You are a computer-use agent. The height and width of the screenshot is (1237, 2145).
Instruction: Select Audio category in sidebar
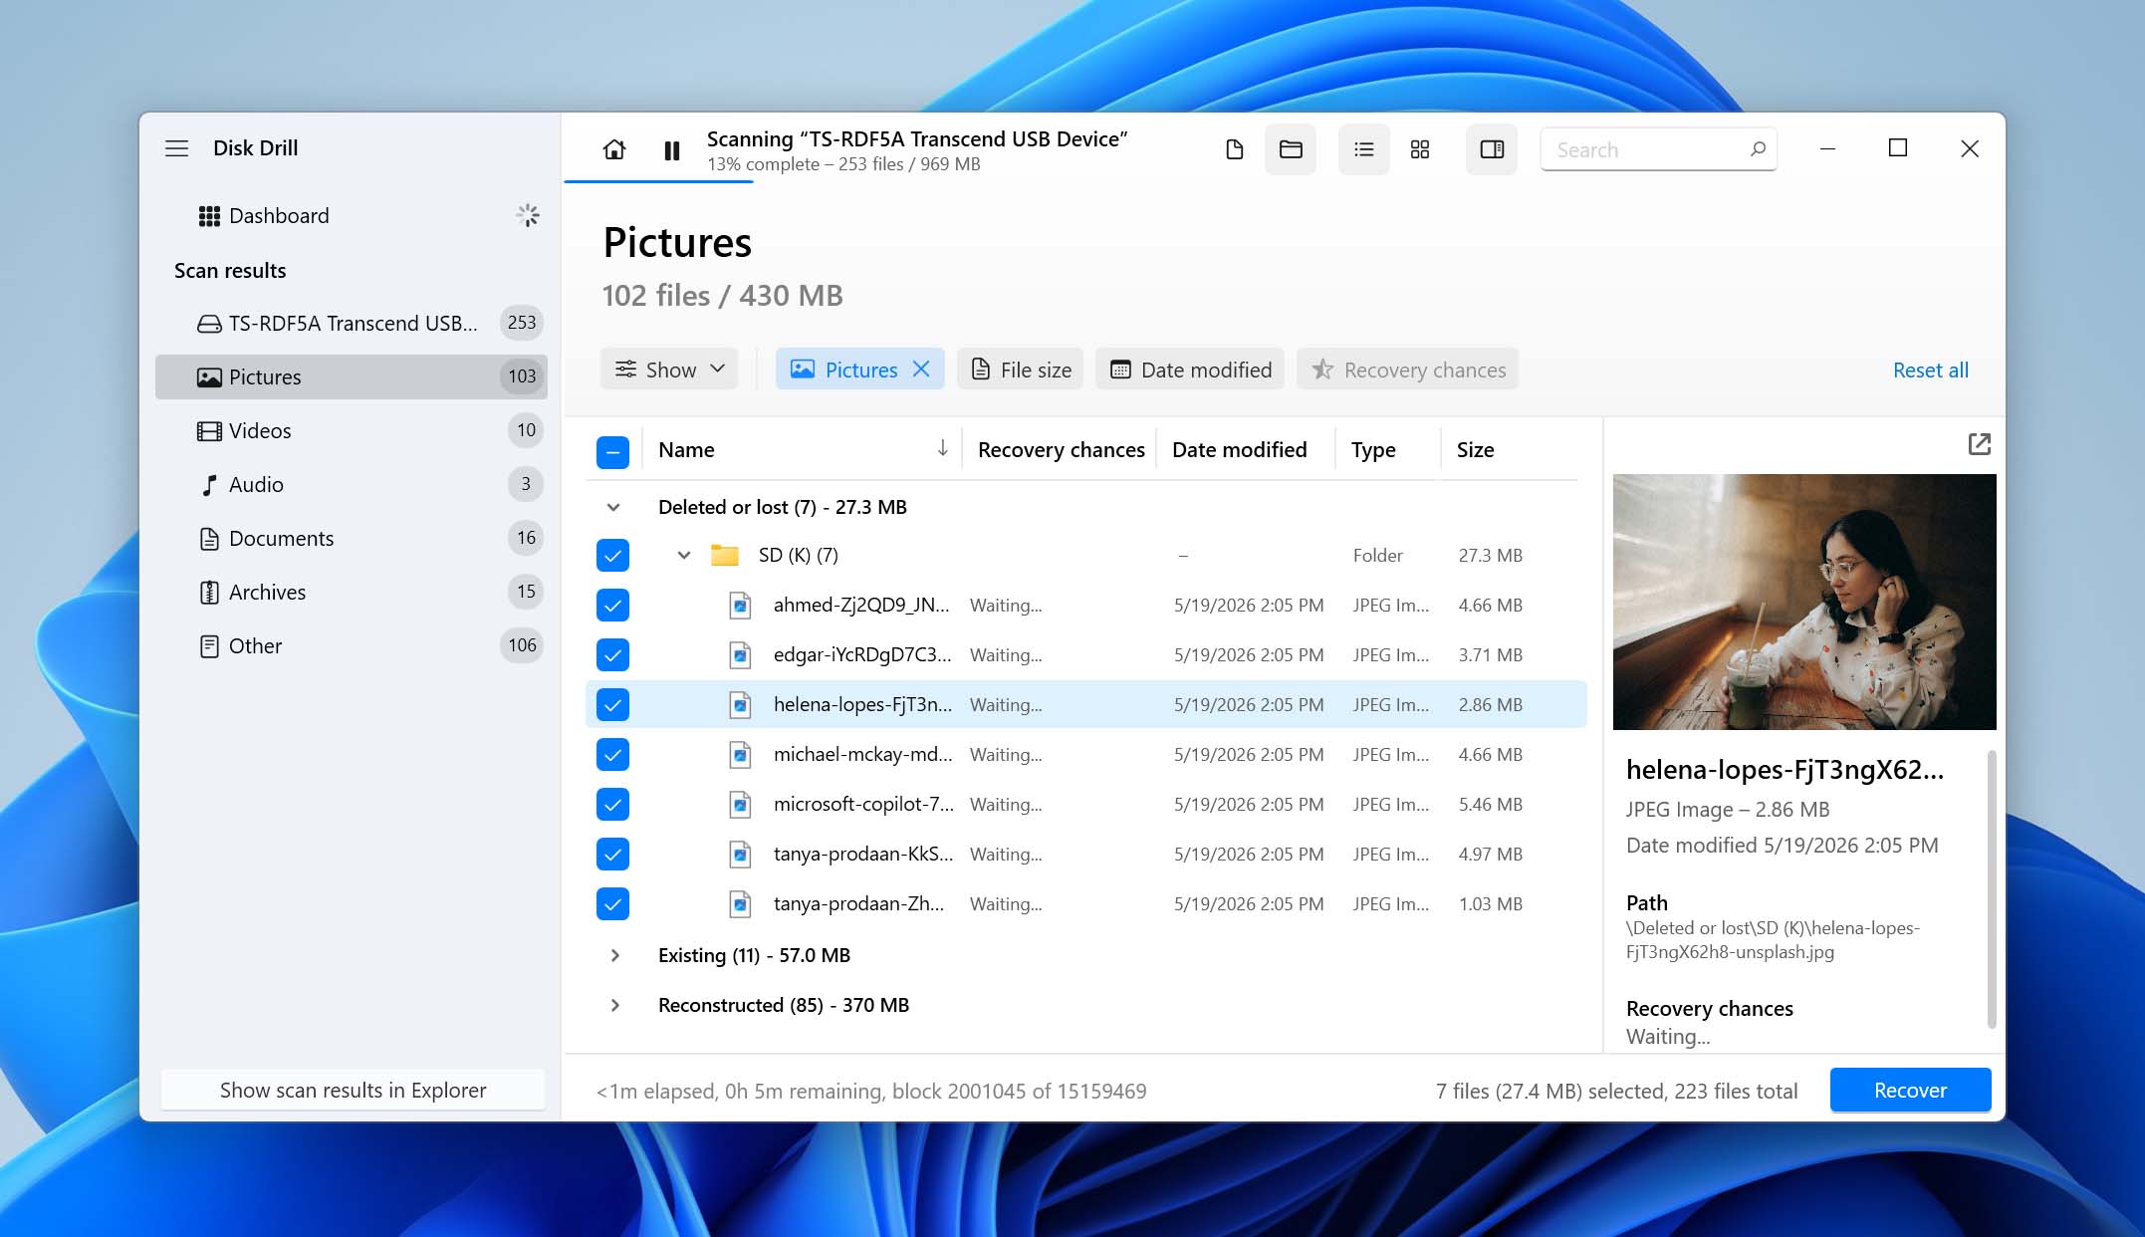[352, 484]
